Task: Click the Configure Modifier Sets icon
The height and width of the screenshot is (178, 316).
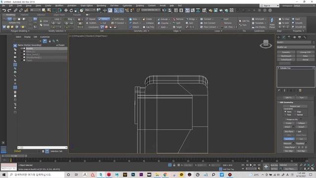Action: coord(300,90)
